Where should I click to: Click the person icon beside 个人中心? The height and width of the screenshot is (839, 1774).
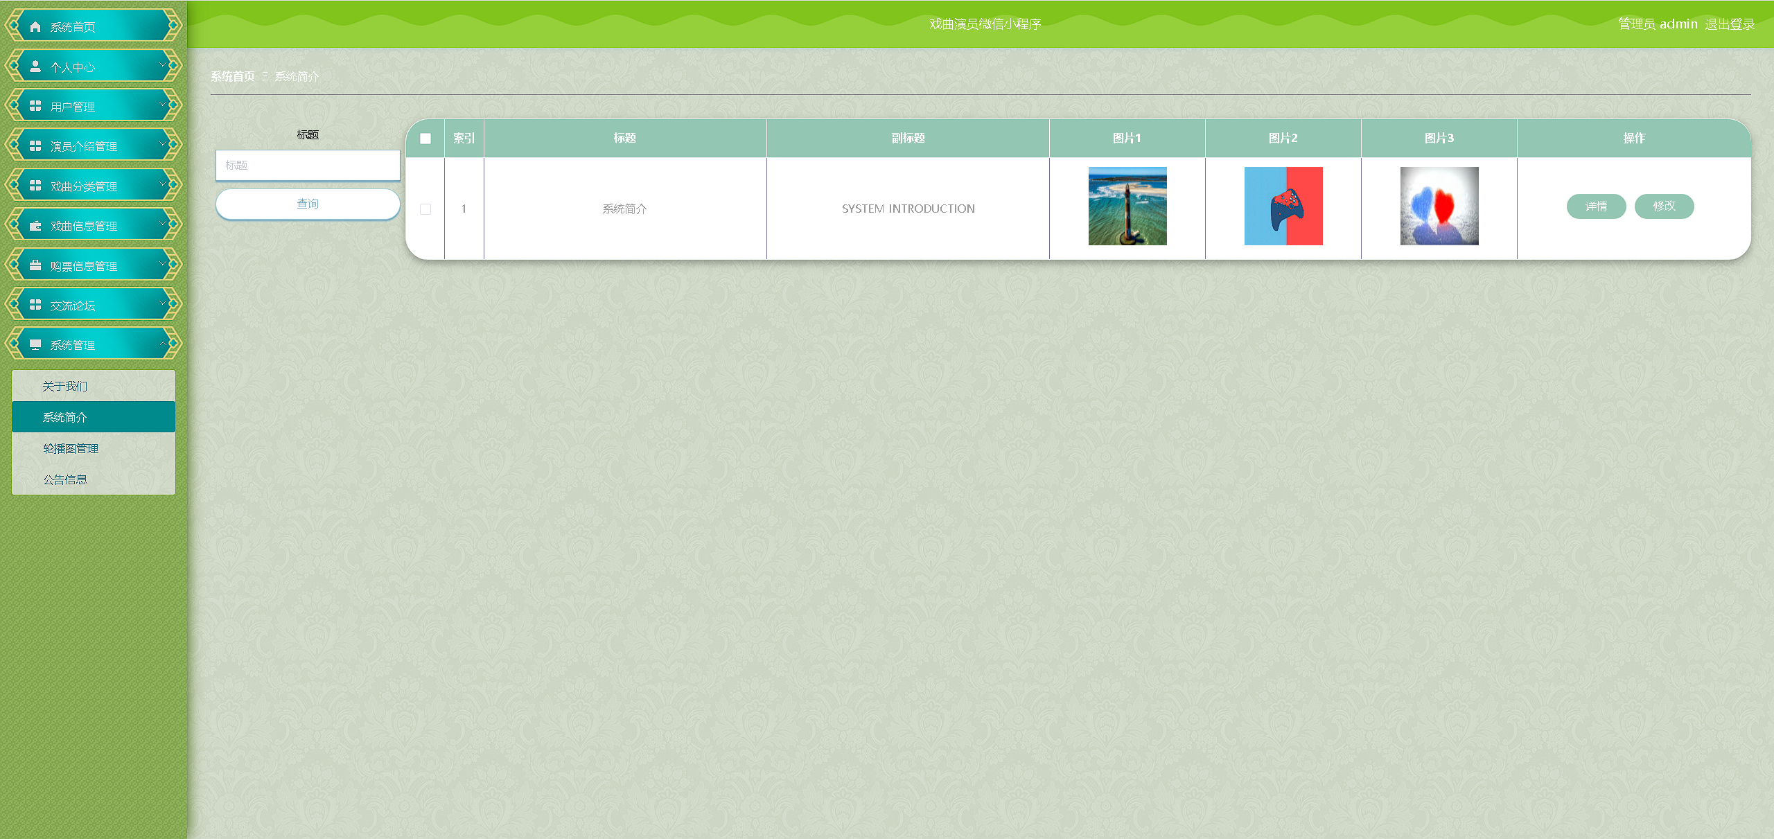(x=35, y=67)
